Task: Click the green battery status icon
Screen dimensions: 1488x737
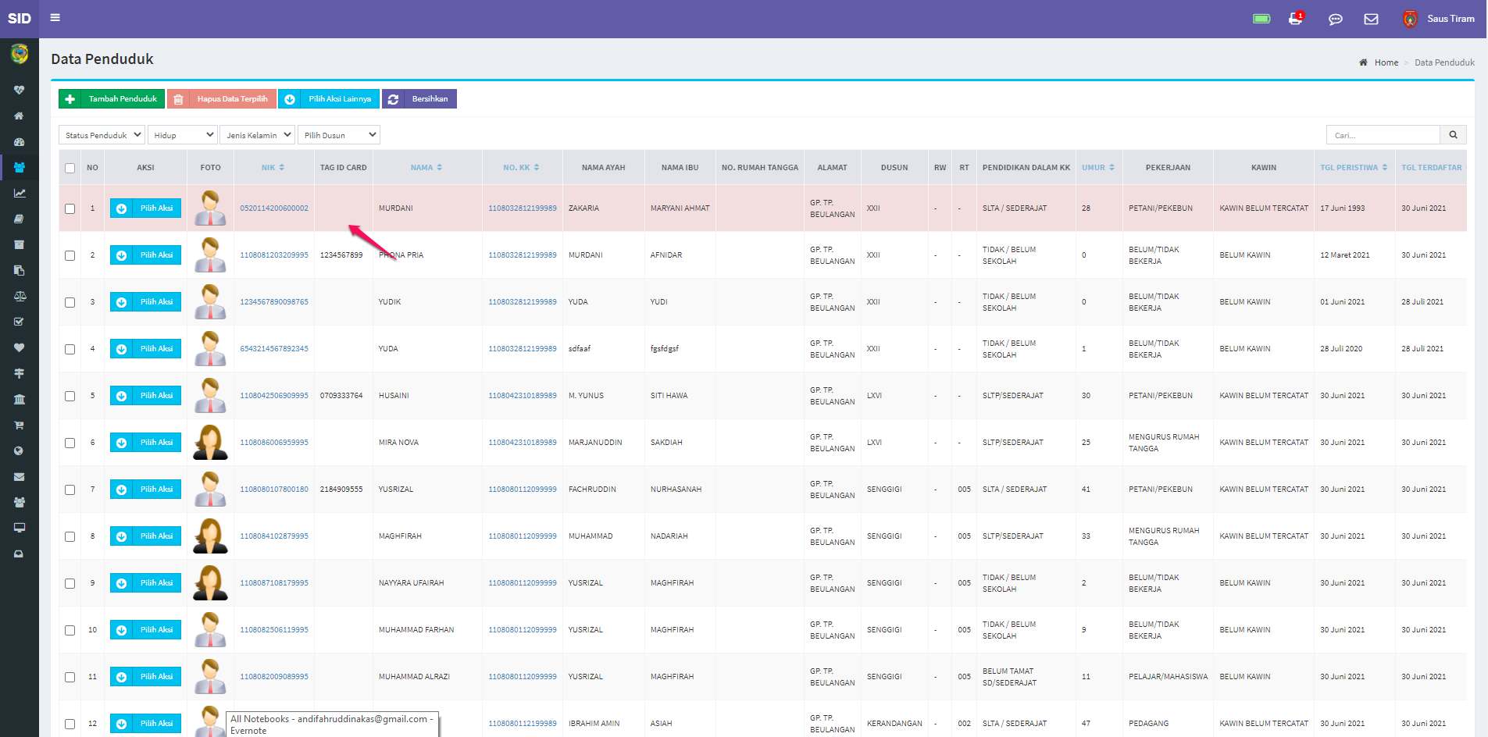Action: pos(1261,19)
